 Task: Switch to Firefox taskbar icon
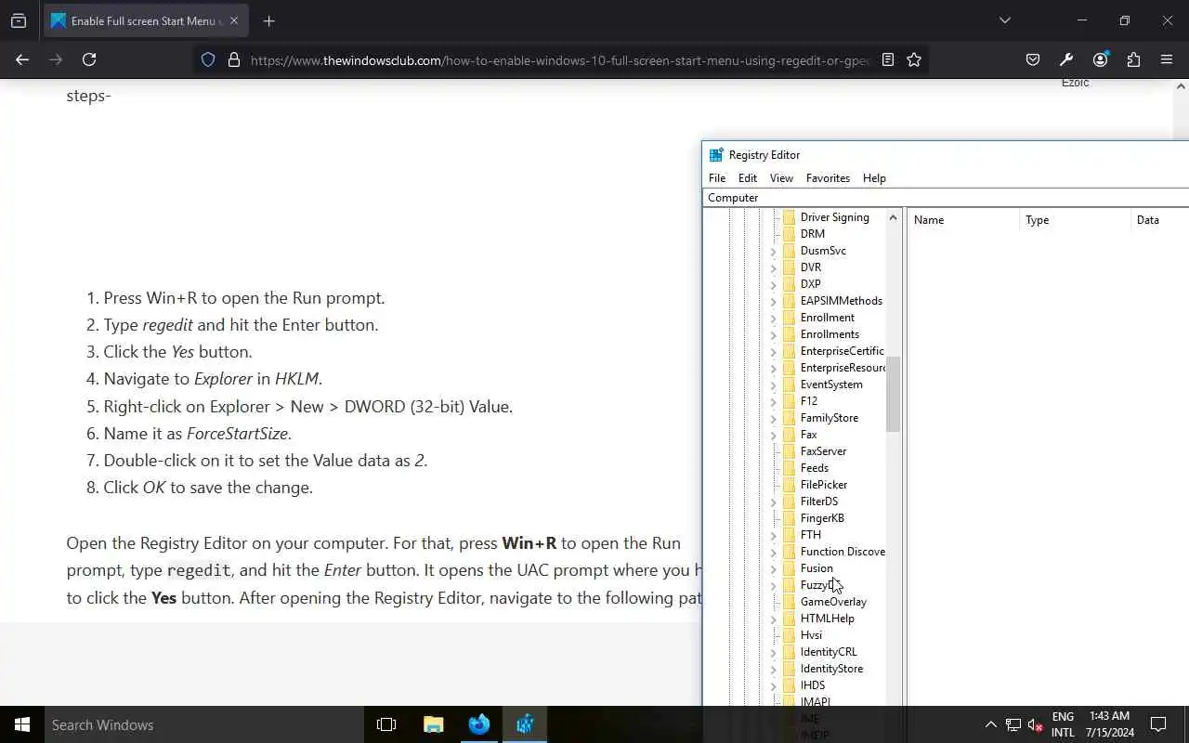pyautogui.click(x=479, y=724)
